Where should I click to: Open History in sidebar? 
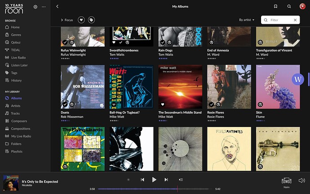[x=13, y=81]
